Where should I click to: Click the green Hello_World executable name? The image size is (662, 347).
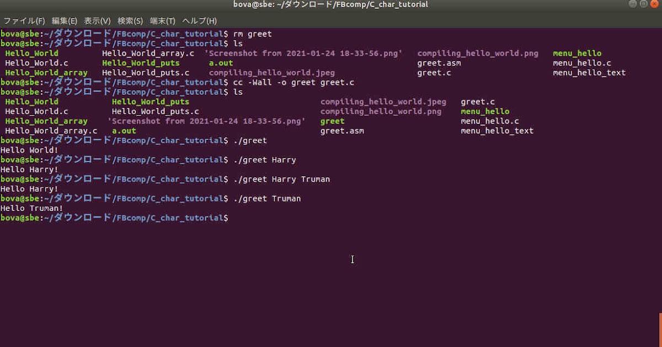[x=31, y=101]
